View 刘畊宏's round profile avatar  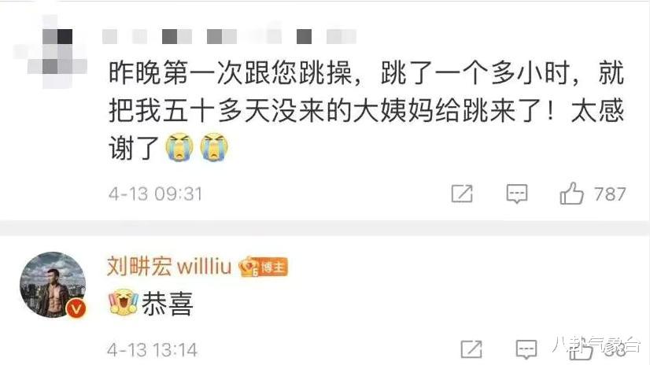[53, 285]
